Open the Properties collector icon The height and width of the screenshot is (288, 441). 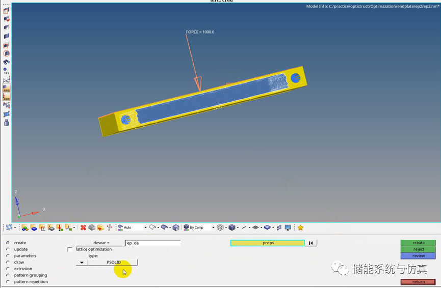[x=51, y=227]
